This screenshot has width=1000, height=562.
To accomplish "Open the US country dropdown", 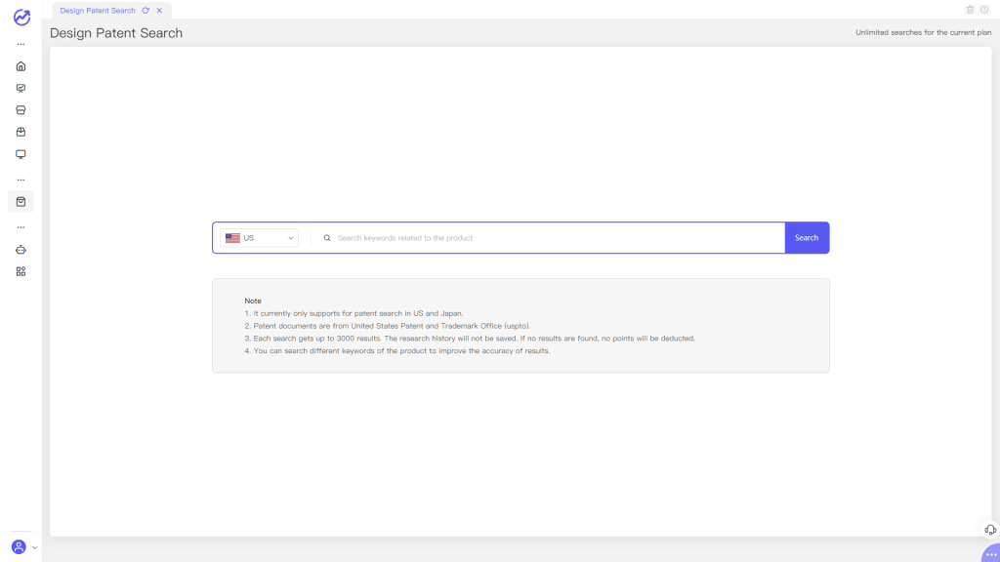I will pyautogui.click(x=259, y=238).
